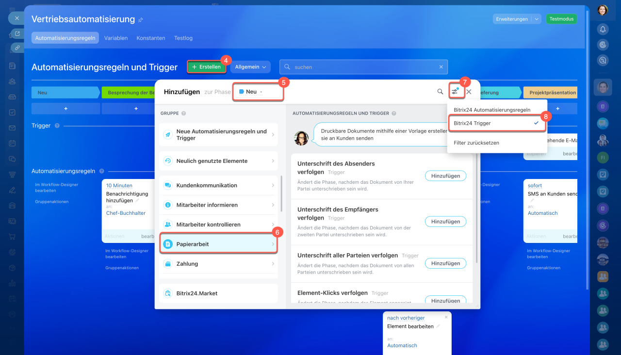This screenshot has height=355, width=621.
Task: Add Unterschrift des Empfängers verfolgen trigger
Action: pyautogui.click(x=445, y=222)
